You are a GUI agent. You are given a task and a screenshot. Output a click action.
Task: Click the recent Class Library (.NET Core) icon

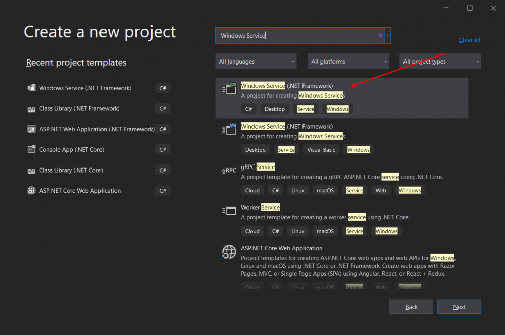31,171
